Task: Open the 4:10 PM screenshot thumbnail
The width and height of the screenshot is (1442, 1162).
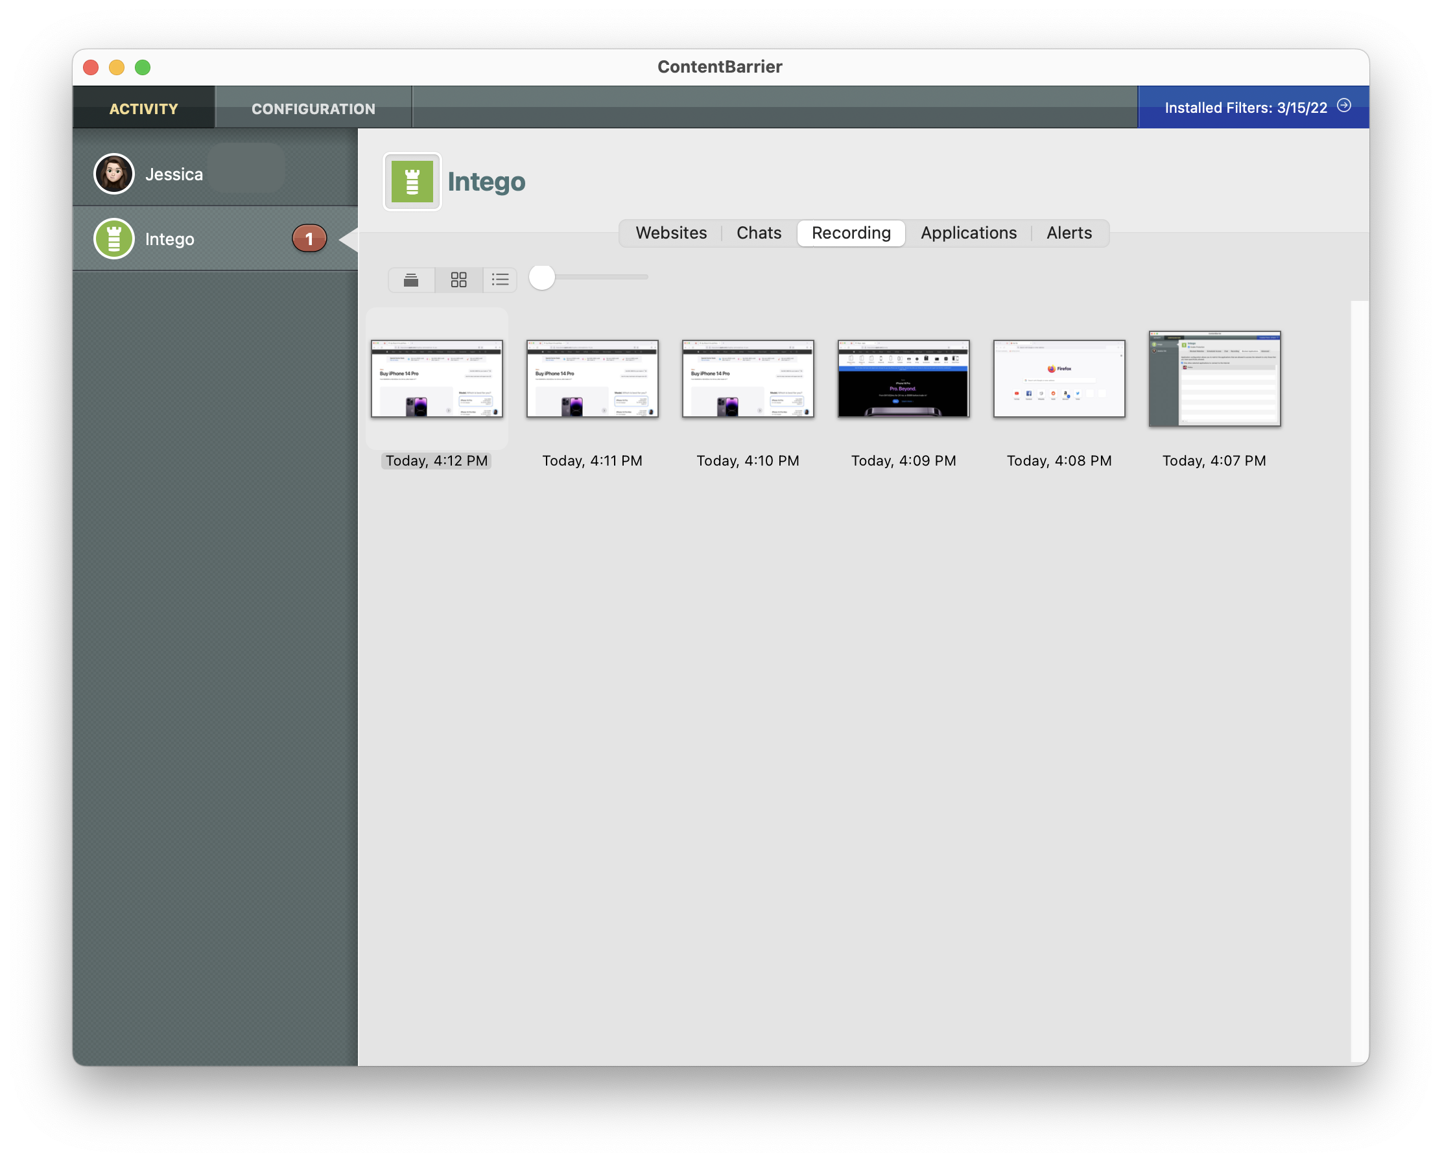Action: [x=748, y=379]
